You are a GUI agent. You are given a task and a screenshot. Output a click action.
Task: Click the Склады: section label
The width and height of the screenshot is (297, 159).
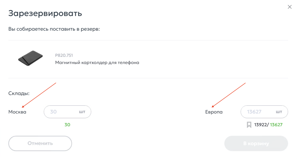click(19, 94)
